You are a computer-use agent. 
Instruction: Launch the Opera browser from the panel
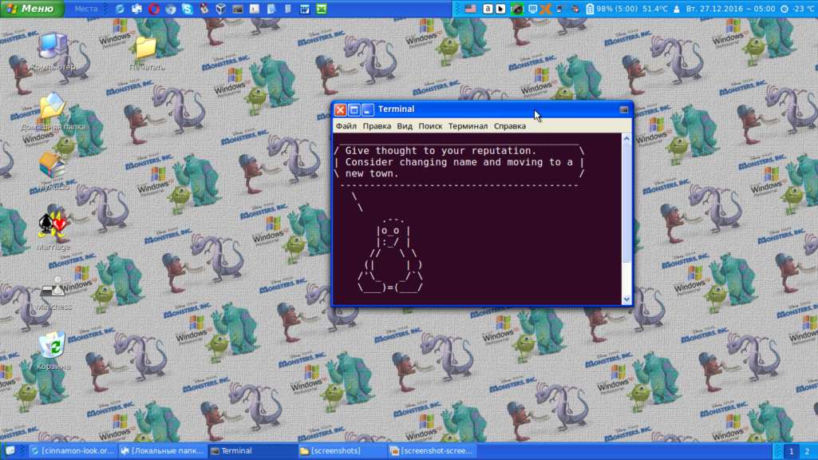coord(154,9)
